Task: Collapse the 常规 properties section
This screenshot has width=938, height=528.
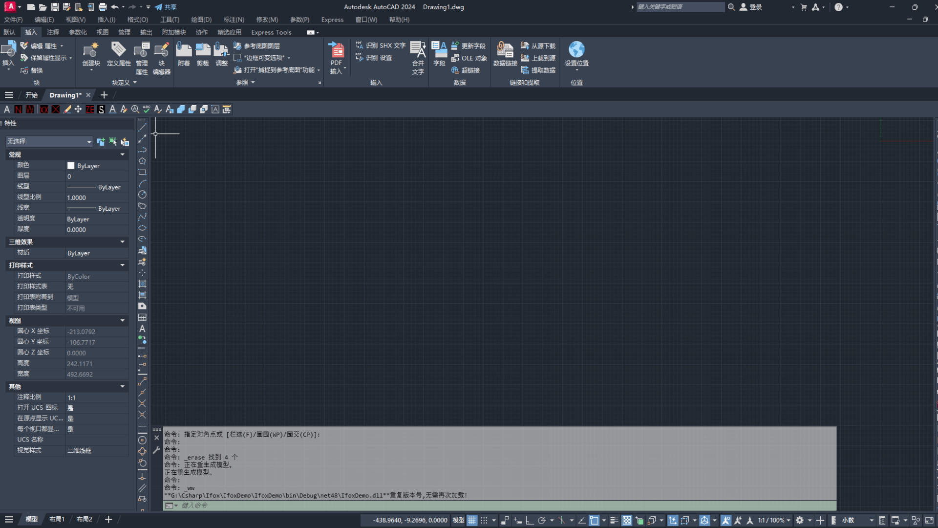Action: pyautogui.click(x=123, y=154)
